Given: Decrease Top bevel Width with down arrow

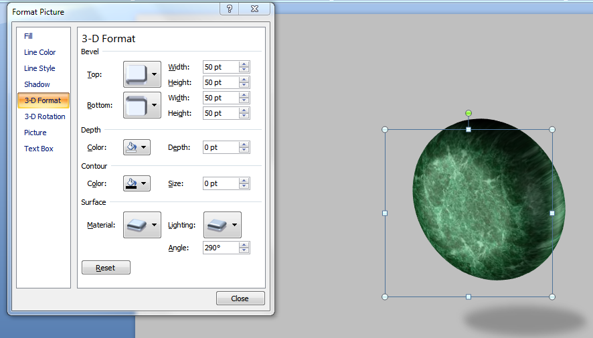Looking at the screenshot, I should (244, 70).
